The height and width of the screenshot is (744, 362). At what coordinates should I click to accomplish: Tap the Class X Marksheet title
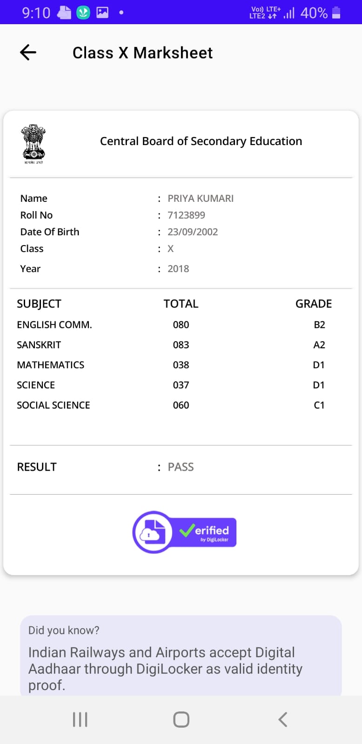(x=142, y=53)
